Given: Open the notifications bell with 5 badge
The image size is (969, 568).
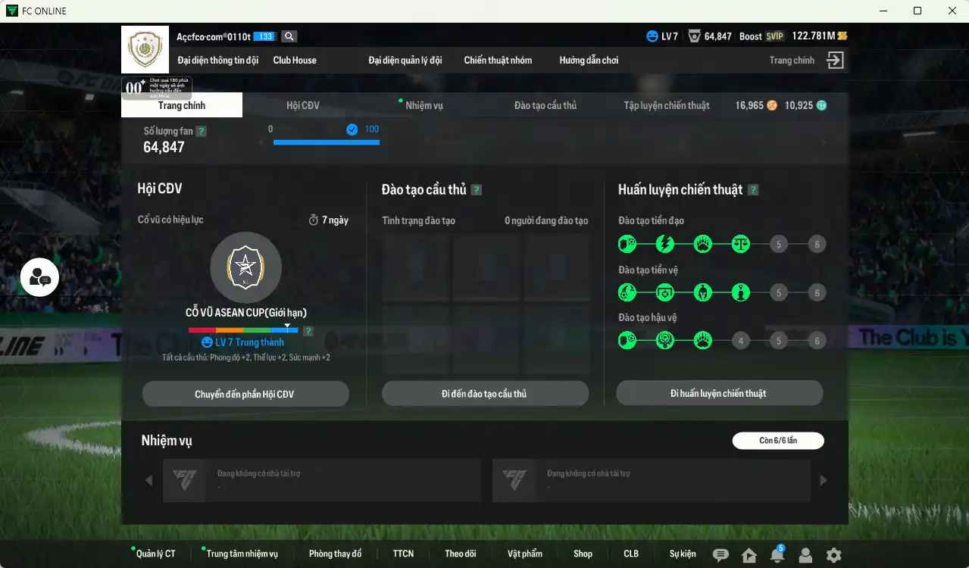Looking at the screenshot, I should point(777,554).
